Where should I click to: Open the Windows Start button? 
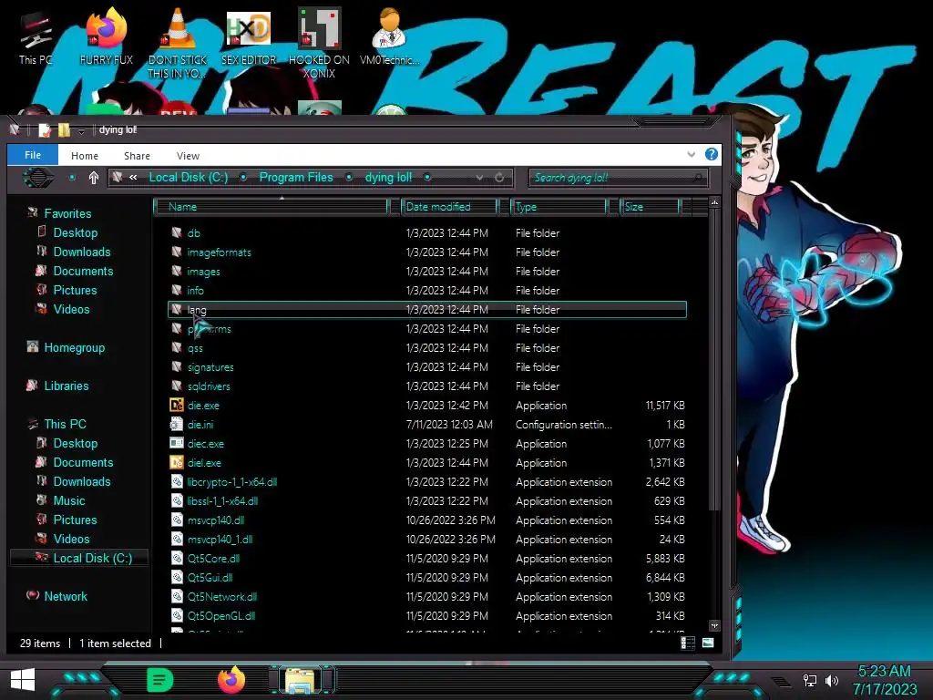click(23, 680)
